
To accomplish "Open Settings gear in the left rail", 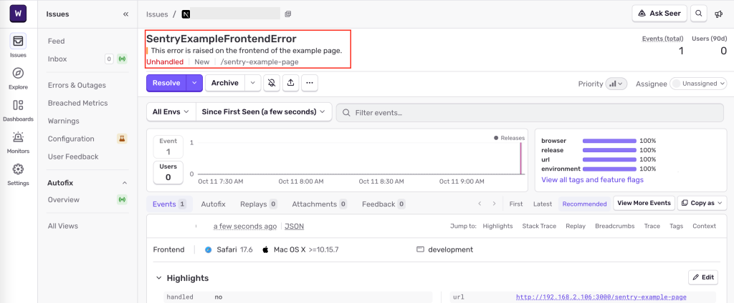I will click(x=18, y=174).
